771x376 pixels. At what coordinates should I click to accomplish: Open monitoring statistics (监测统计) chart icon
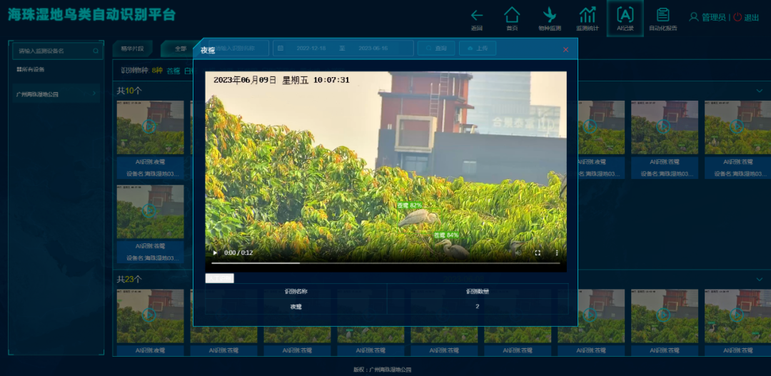coord(588,15)
